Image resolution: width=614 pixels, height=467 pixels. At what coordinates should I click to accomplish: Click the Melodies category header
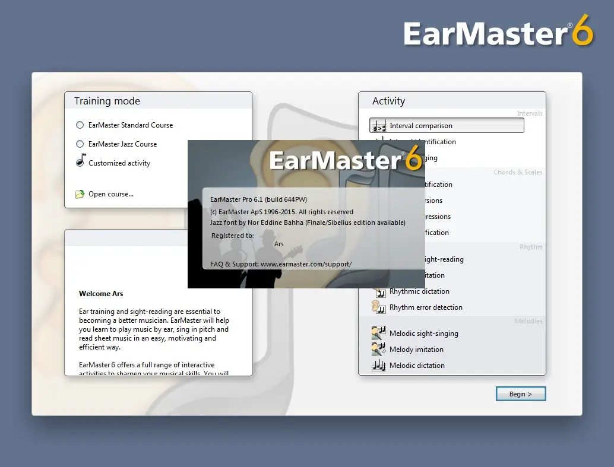pos(528,321)
